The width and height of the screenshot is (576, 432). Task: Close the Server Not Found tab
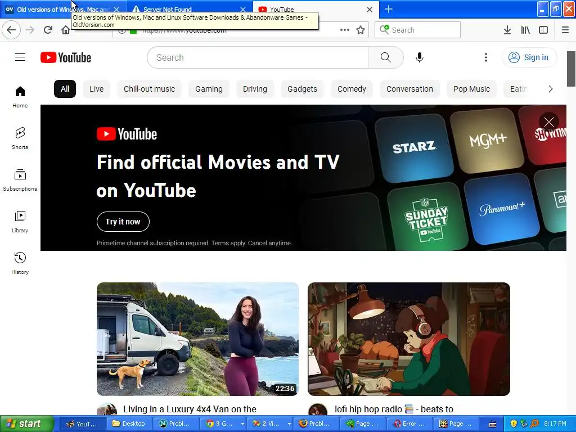pos(243,9)
